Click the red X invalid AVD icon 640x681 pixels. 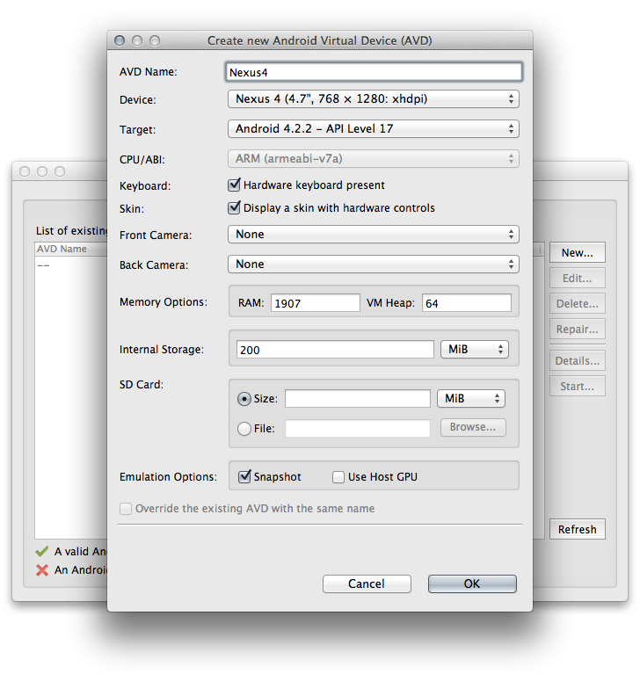coord(42,570)
